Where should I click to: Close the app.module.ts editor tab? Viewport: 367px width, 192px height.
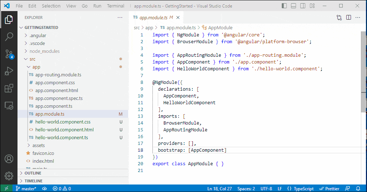(x=178, y=17)
